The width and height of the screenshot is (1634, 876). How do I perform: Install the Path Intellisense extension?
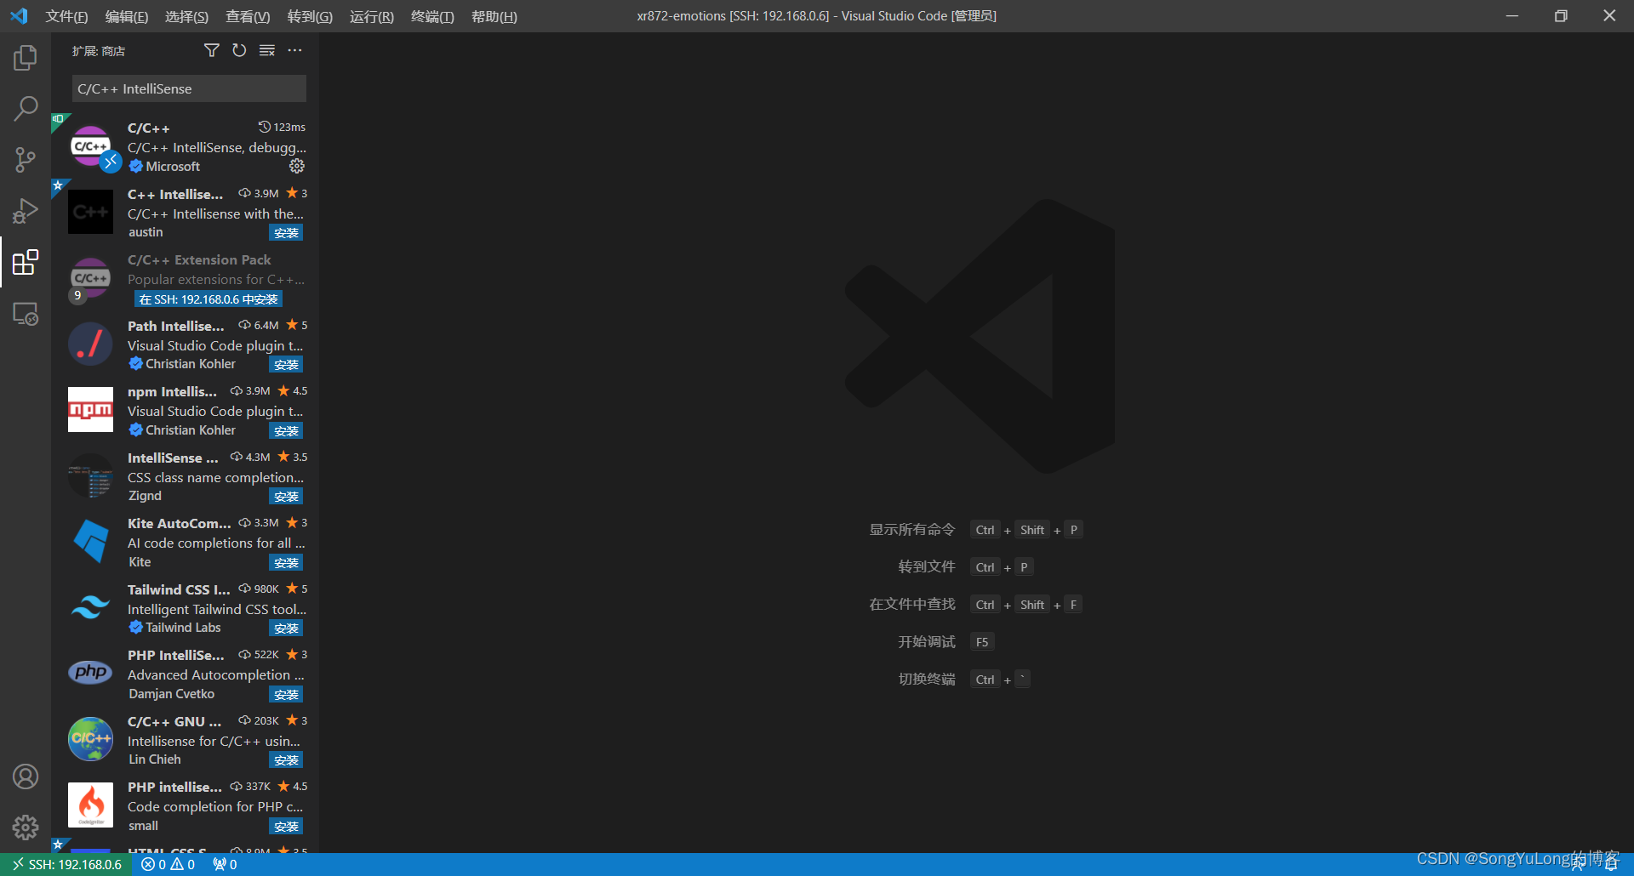(x=286, y=365)
